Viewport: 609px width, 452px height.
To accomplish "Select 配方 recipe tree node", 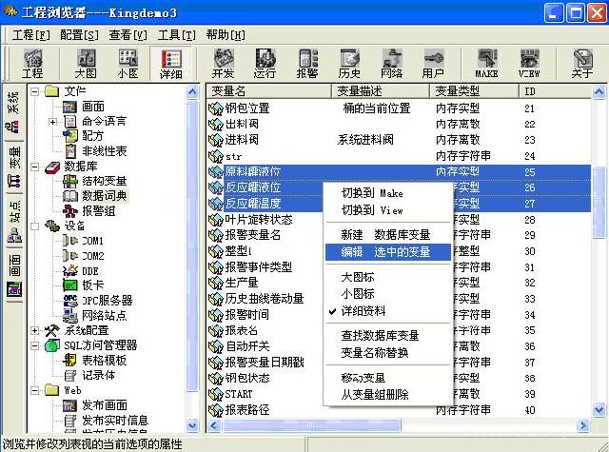I will [93, 136].
